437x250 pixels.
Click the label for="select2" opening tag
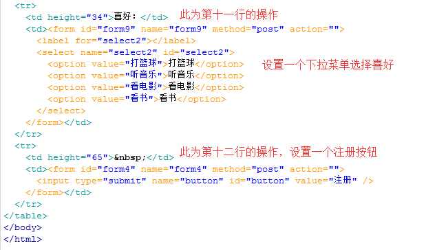94,41
